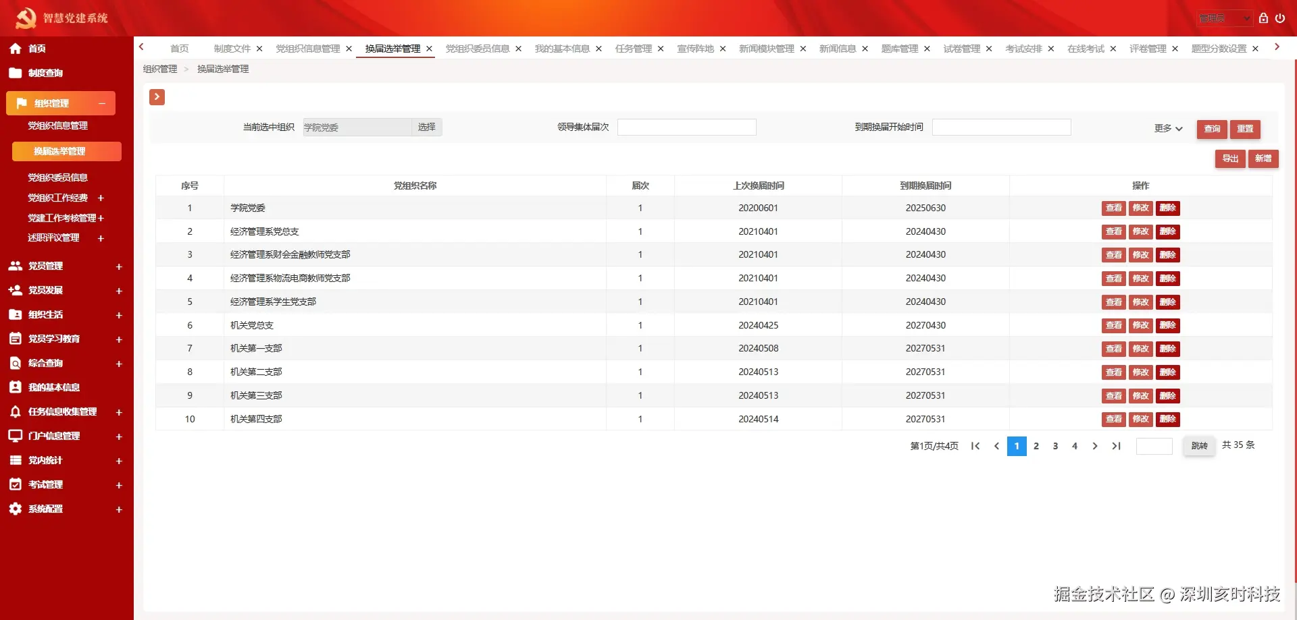Screen dimensions: 1297x620
Task: Open 党组织信息管理 in sidebar
Action: click(x=58, y=125)
